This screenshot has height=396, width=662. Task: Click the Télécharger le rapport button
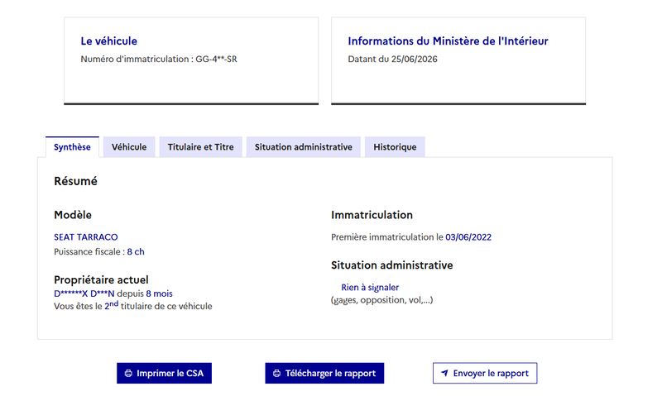point(324,373)
